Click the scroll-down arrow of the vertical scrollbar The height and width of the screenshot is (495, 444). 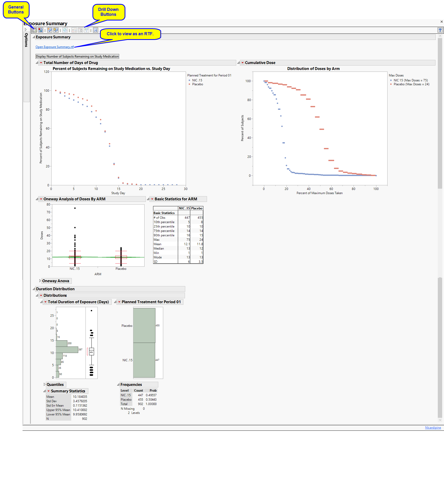pyautogui.click(x=440, y=420)
